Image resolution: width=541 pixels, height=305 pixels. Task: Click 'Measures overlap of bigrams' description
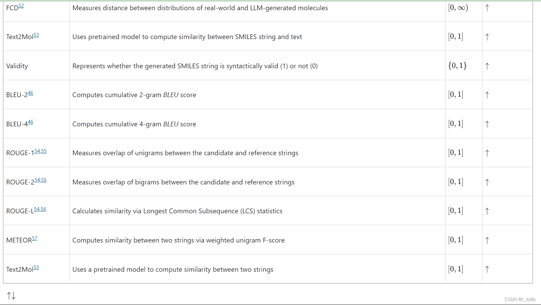click(x=184, y=182)
